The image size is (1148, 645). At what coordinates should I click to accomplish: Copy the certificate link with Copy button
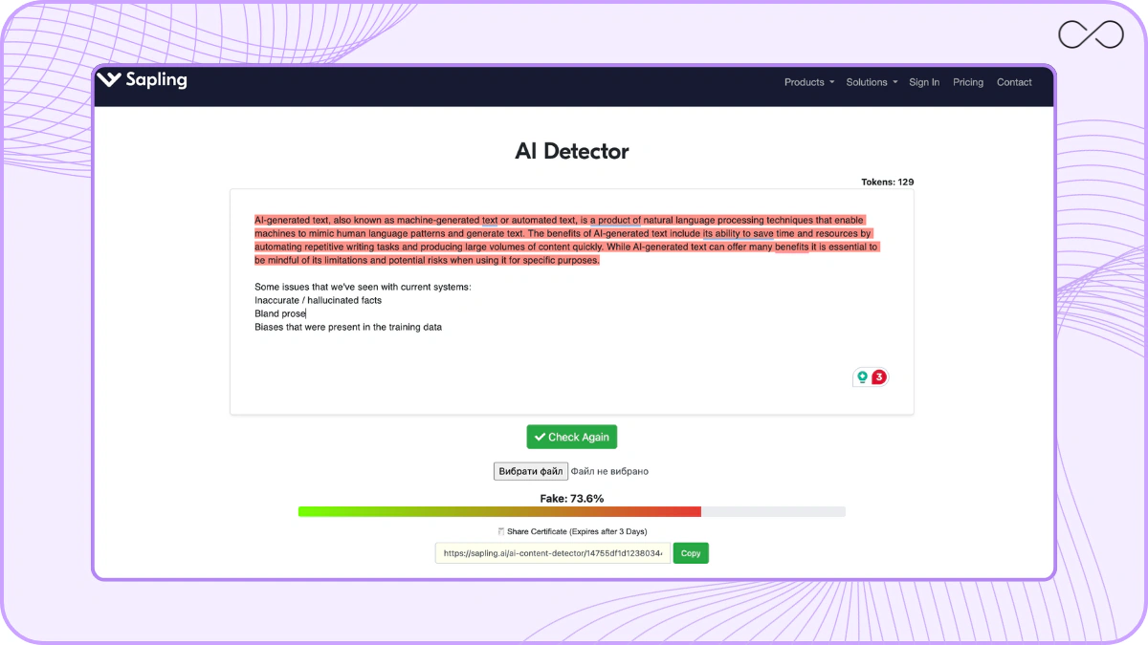(x=691, y=553)
